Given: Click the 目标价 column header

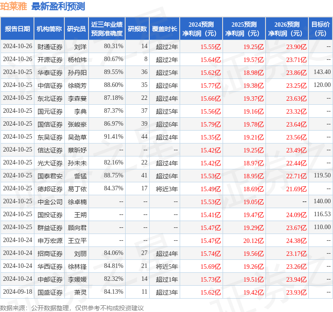Looking at the screenshot, I should [320, 29].
